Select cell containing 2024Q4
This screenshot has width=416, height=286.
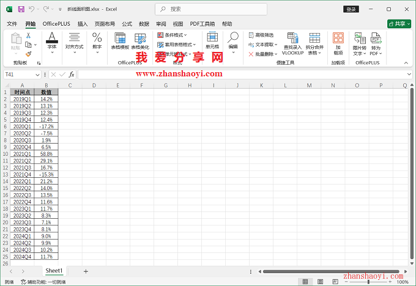tap(22, 257)
